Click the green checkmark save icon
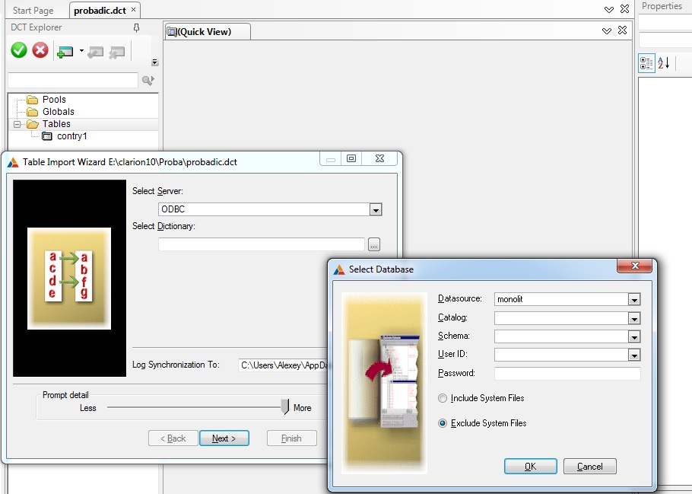Screen dimensions: 692x494 coord(19,50)
